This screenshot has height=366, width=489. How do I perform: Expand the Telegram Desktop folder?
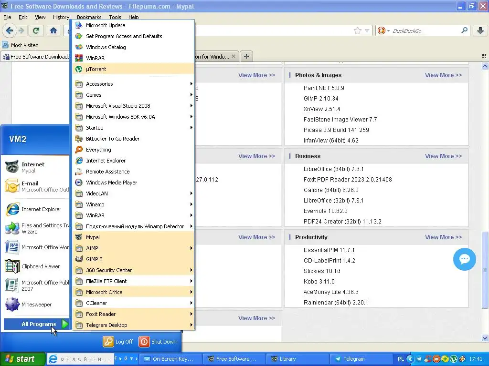pos(134,325)
